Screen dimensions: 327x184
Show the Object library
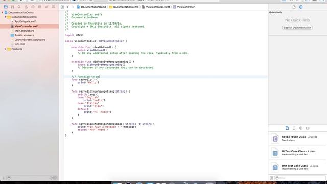(301, 128)
